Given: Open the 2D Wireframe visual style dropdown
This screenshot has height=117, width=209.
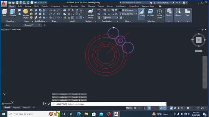Looking at the screenshot, I should (128, 10).
